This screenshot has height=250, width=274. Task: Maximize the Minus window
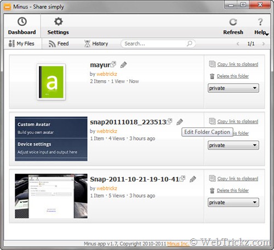click(243, 5)
